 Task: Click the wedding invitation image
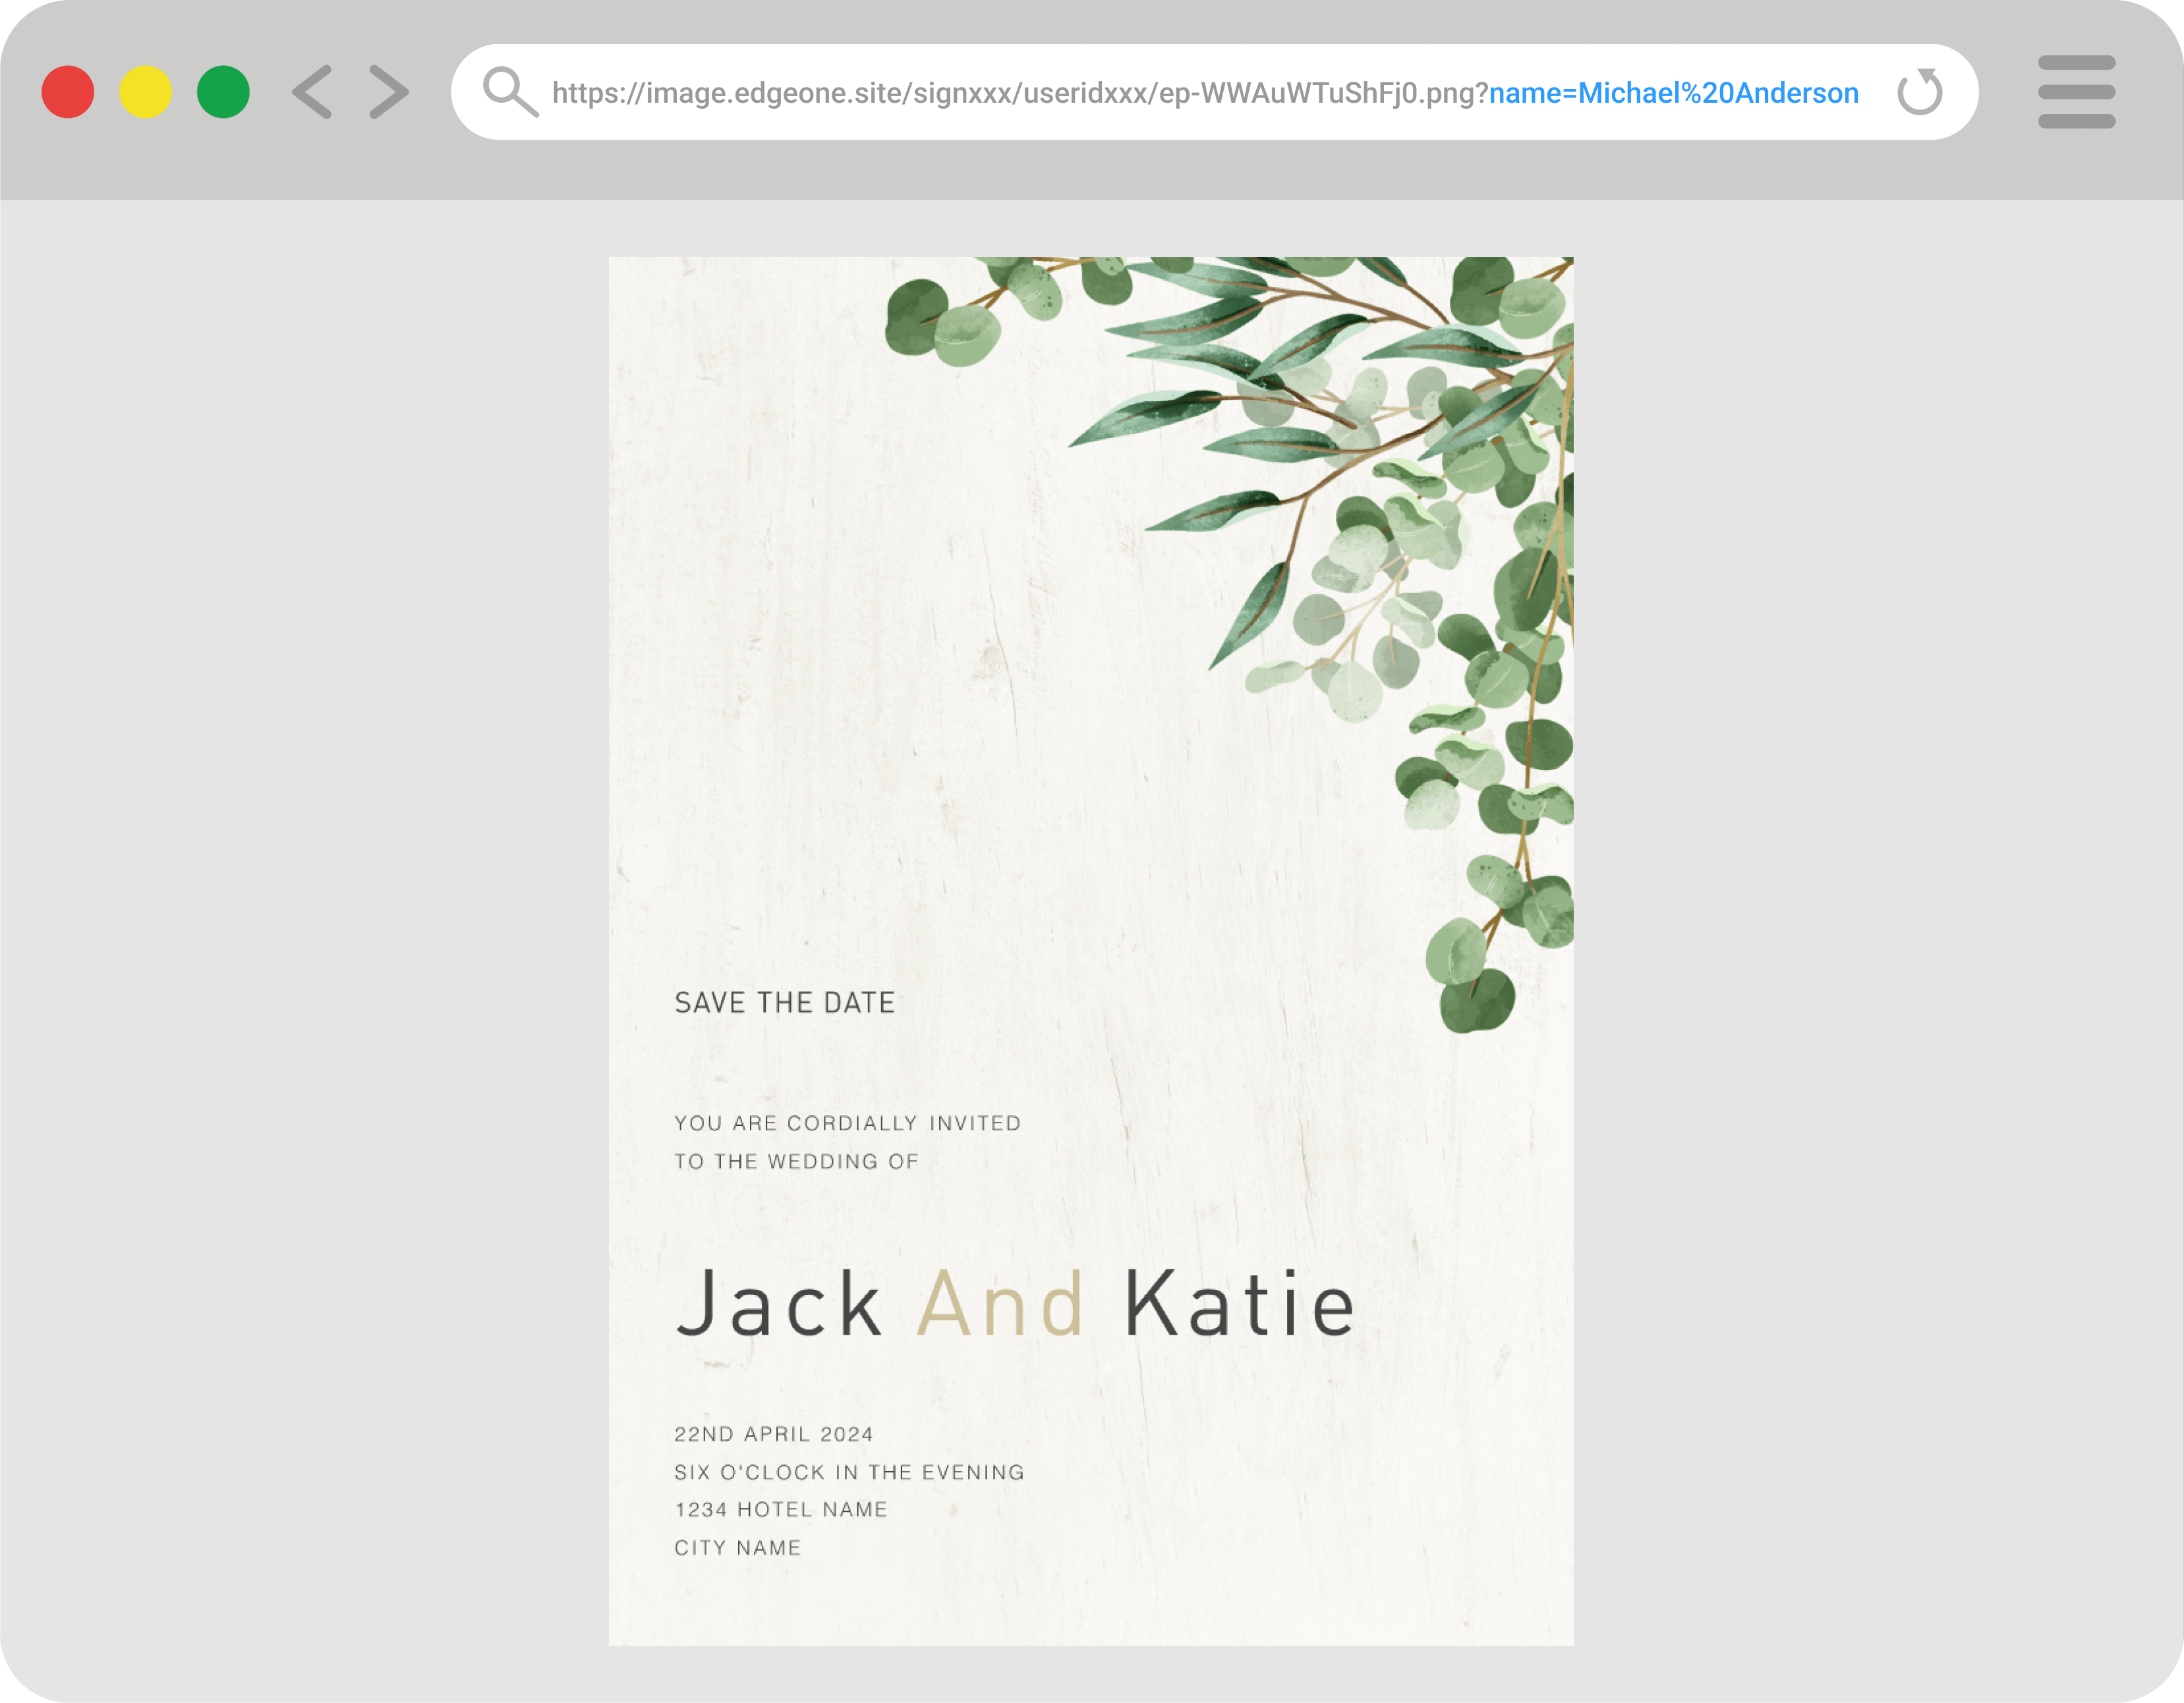point(1091,951)
